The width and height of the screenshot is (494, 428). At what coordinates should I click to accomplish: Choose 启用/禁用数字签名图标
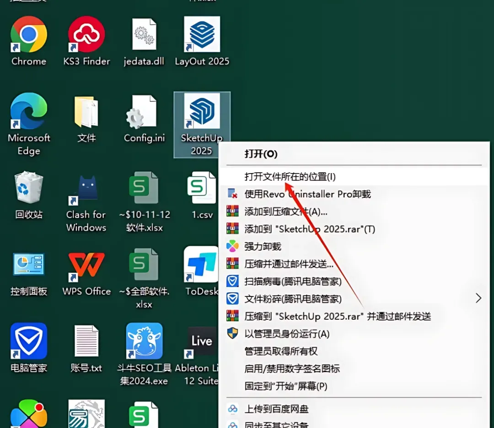pos(354,369)
